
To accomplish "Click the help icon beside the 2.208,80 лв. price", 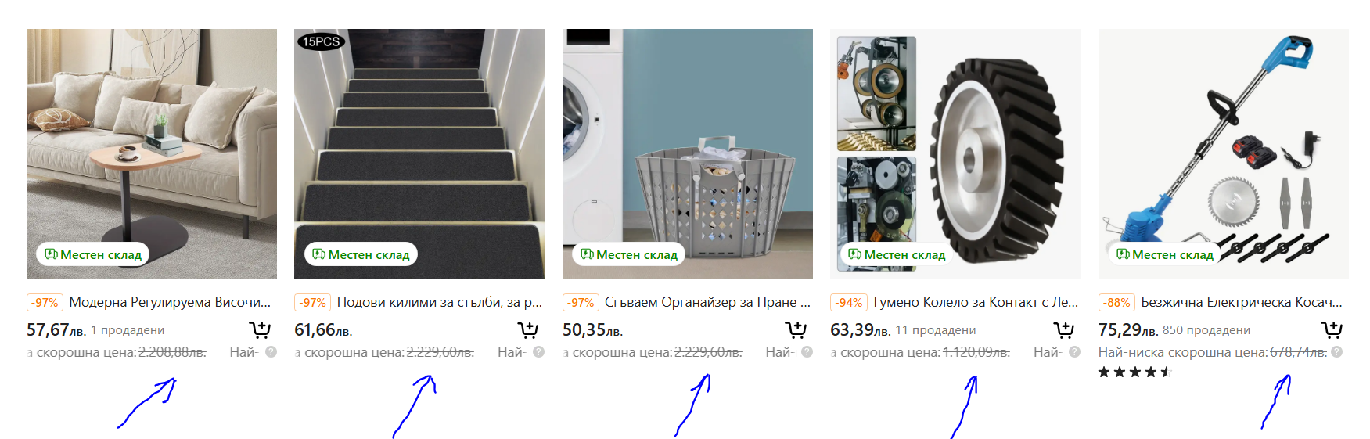I will pyautogui.click(x=271, y=352).
